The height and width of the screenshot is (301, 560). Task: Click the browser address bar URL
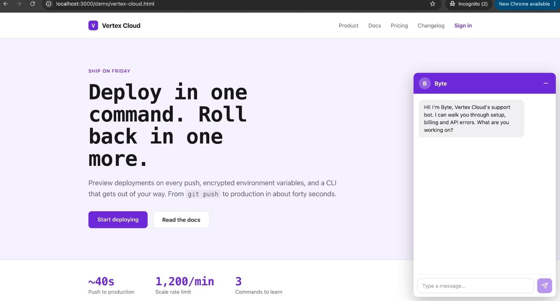pos(105,4)
